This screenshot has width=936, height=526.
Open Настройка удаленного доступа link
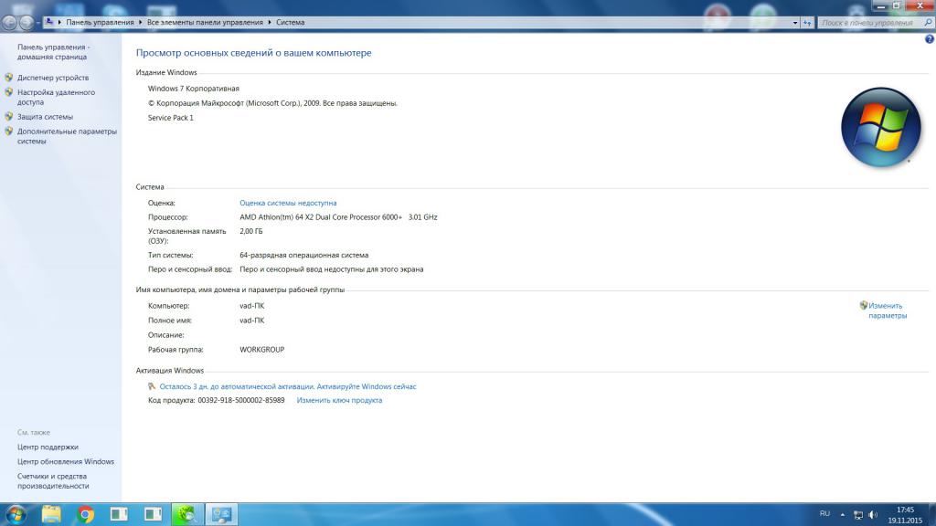click(x=56, y=97)
